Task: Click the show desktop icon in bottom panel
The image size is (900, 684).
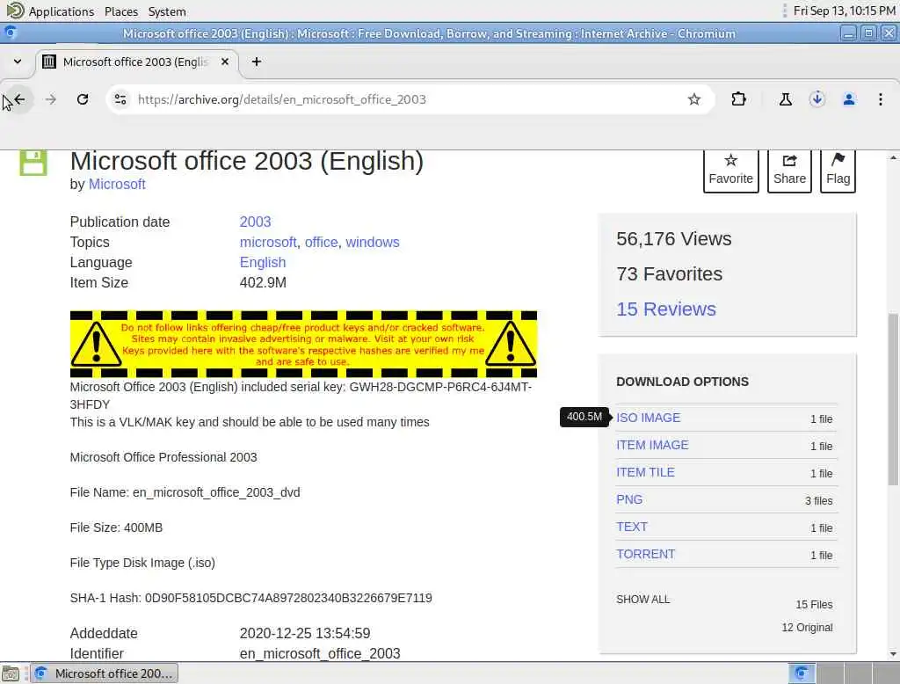Action: pyautogui.click(x=11, y=673)
